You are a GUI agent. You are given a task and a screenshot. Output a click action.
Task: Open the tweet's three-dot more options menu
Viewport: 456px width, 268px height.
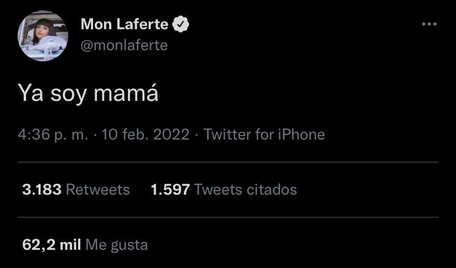click(428, 24)
